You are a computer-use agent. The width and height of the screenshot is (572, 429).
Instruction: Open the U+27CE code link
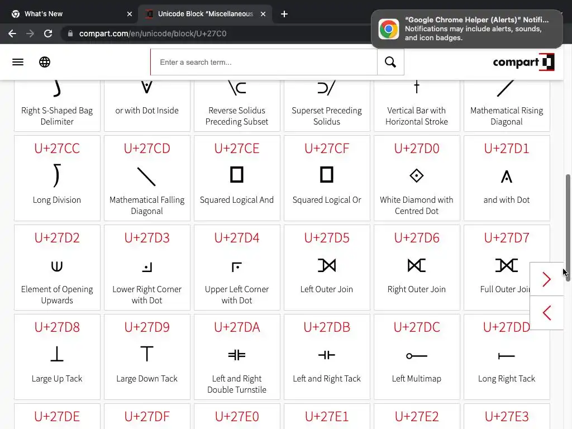(x=237, y=149)
